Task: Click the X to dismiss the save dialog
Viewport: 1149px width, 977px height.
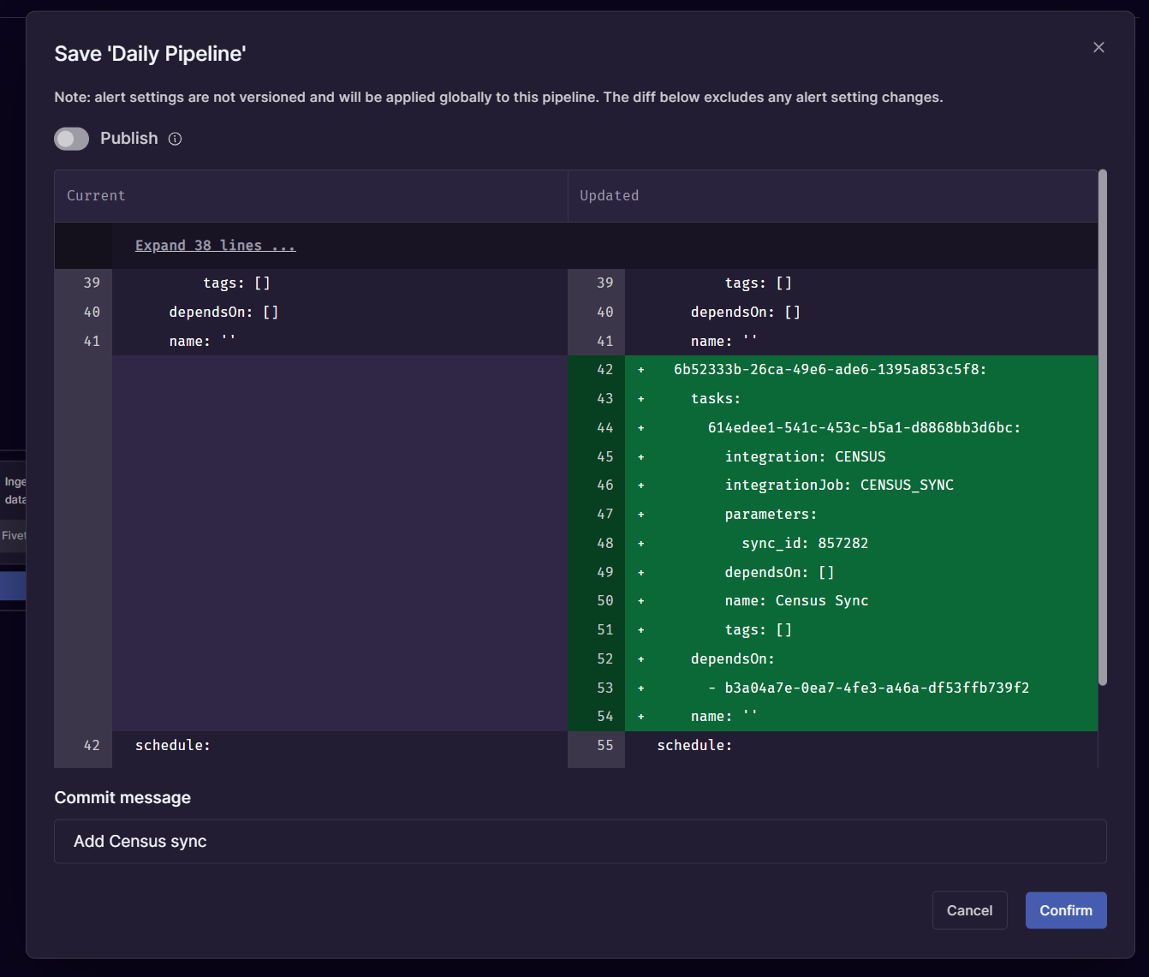Action: point(1098,47)
